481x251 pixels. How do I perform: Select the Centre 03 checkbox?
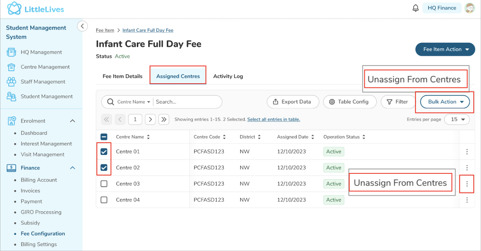pos(104,184)
